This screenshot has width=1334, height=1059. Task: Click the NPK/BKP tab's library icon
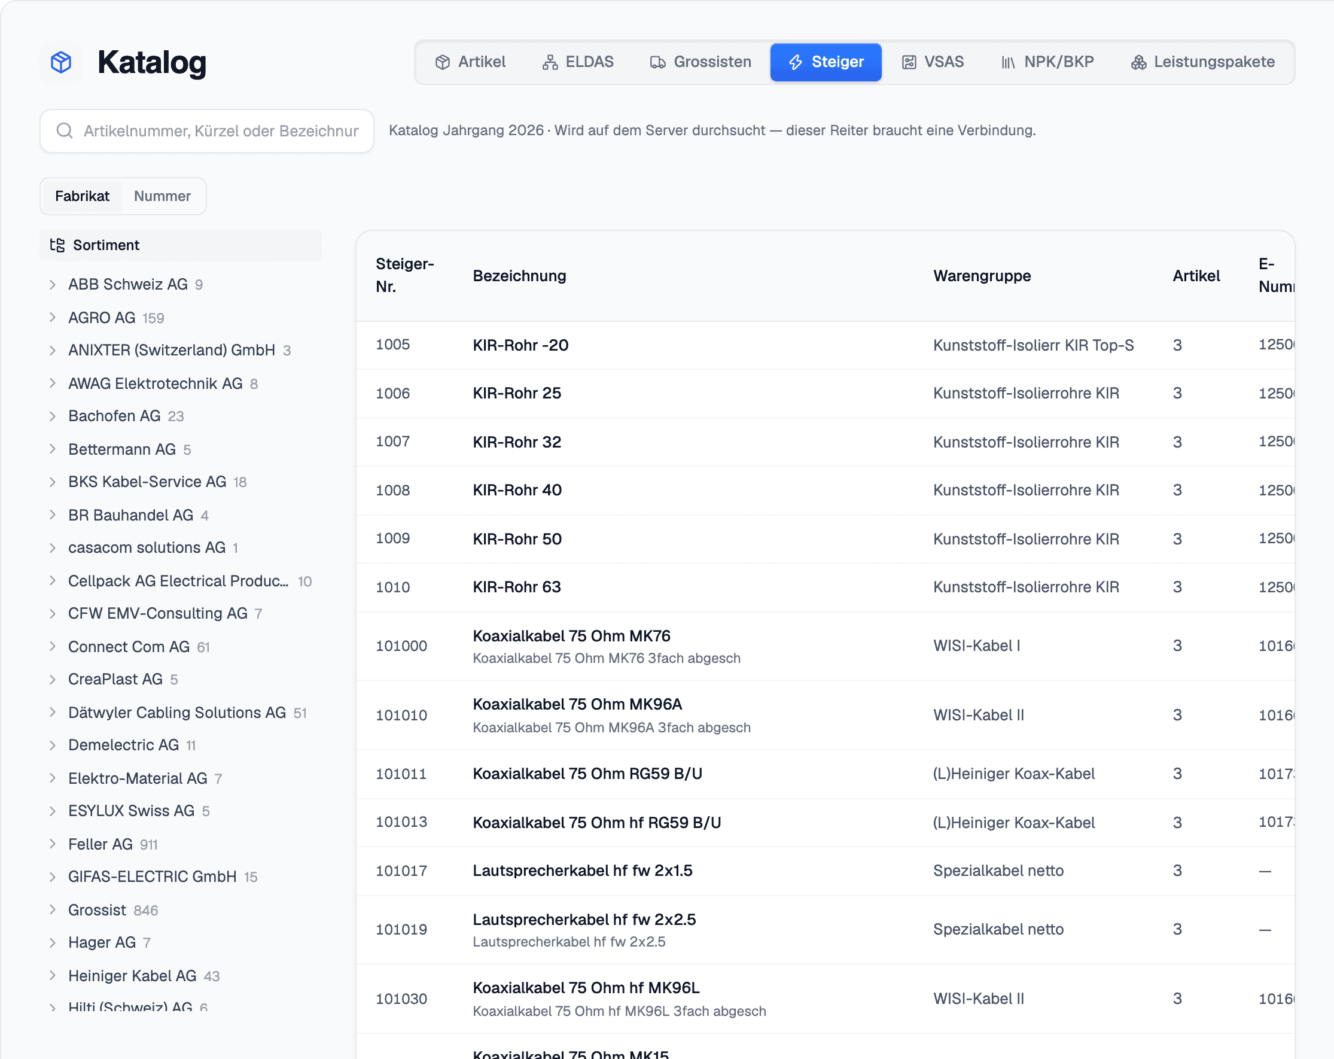[1009, 62]
